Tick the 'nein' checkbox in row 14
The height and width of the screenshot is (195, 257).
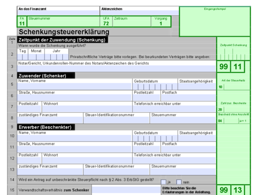click(179, 182)
